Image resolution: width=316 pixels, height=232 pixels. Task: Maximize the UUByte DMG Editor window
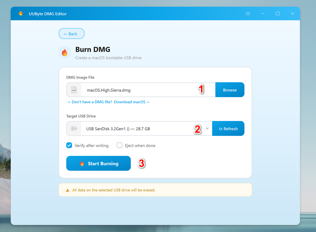277,14
